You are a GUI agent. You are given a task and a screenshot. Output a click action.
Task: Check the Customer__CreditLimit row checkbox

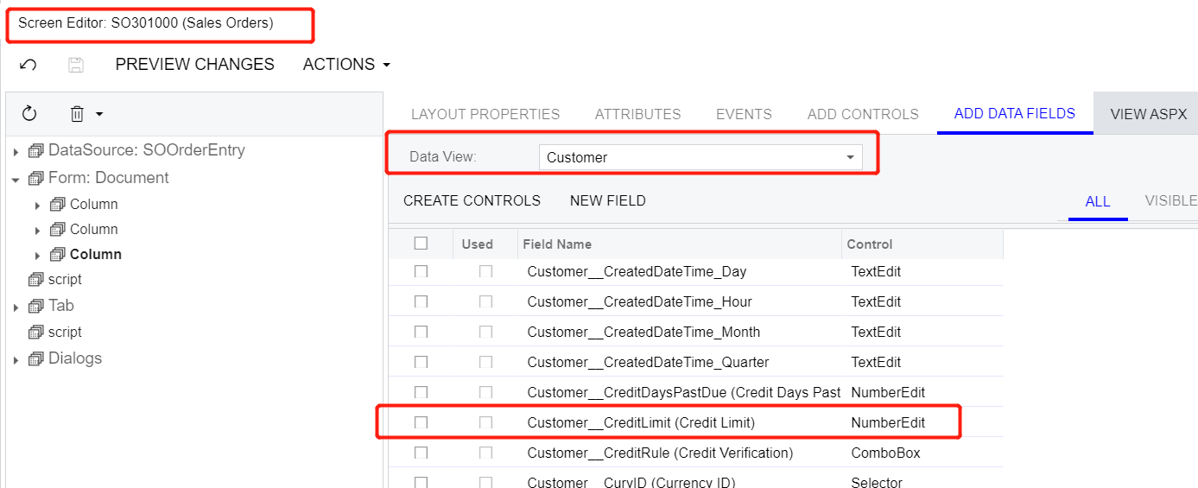pos(421,422)
